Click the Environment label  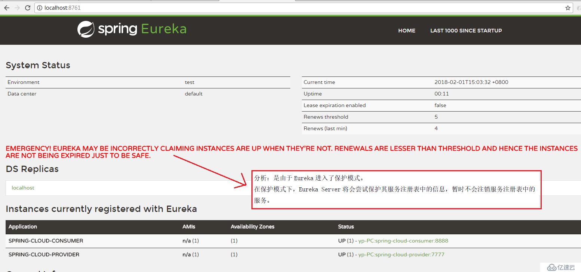click(23, 82)
